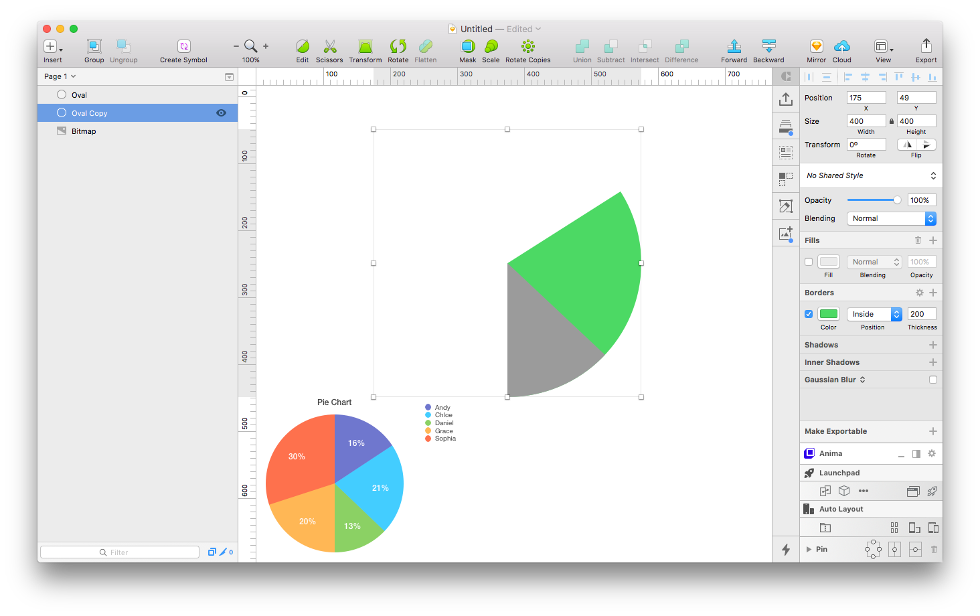Open the layer Blending mode dropdown
Screen dimensions: 980x616
[891, 218]
